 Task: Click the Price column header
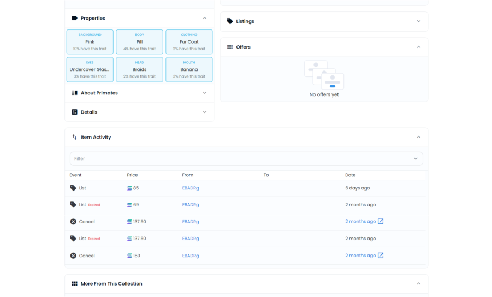132,175
